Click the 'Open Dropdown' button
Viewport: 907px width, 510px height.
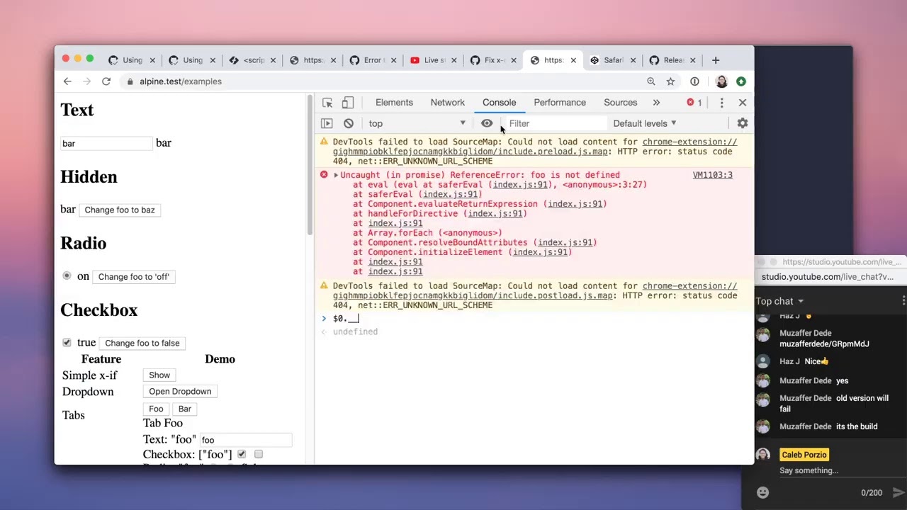click(x=180, y=391)
